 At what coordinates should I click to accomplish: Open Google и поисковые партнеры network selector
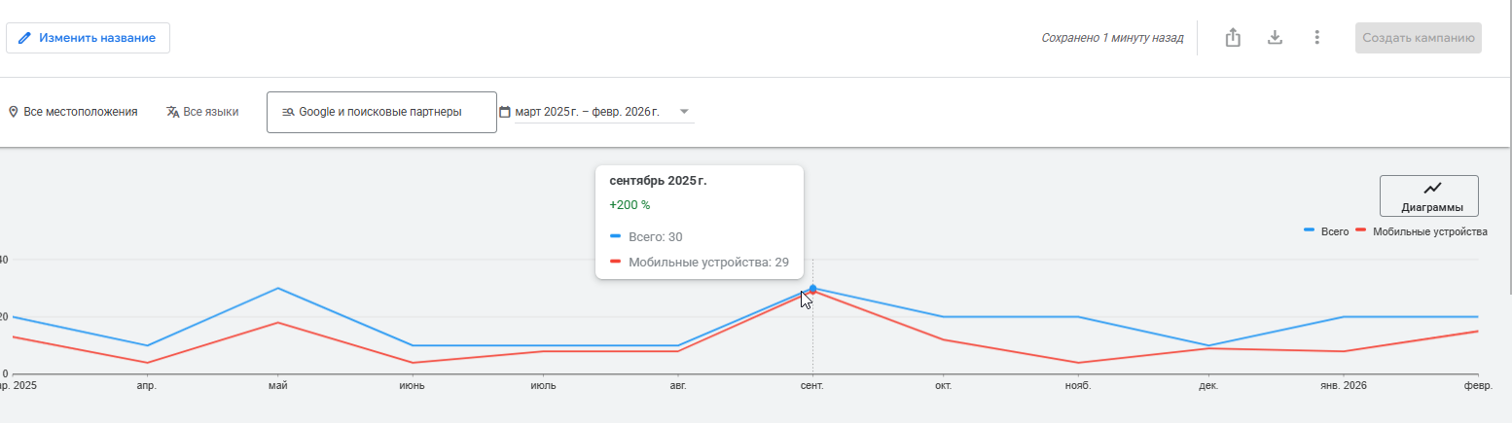(381, 112)
